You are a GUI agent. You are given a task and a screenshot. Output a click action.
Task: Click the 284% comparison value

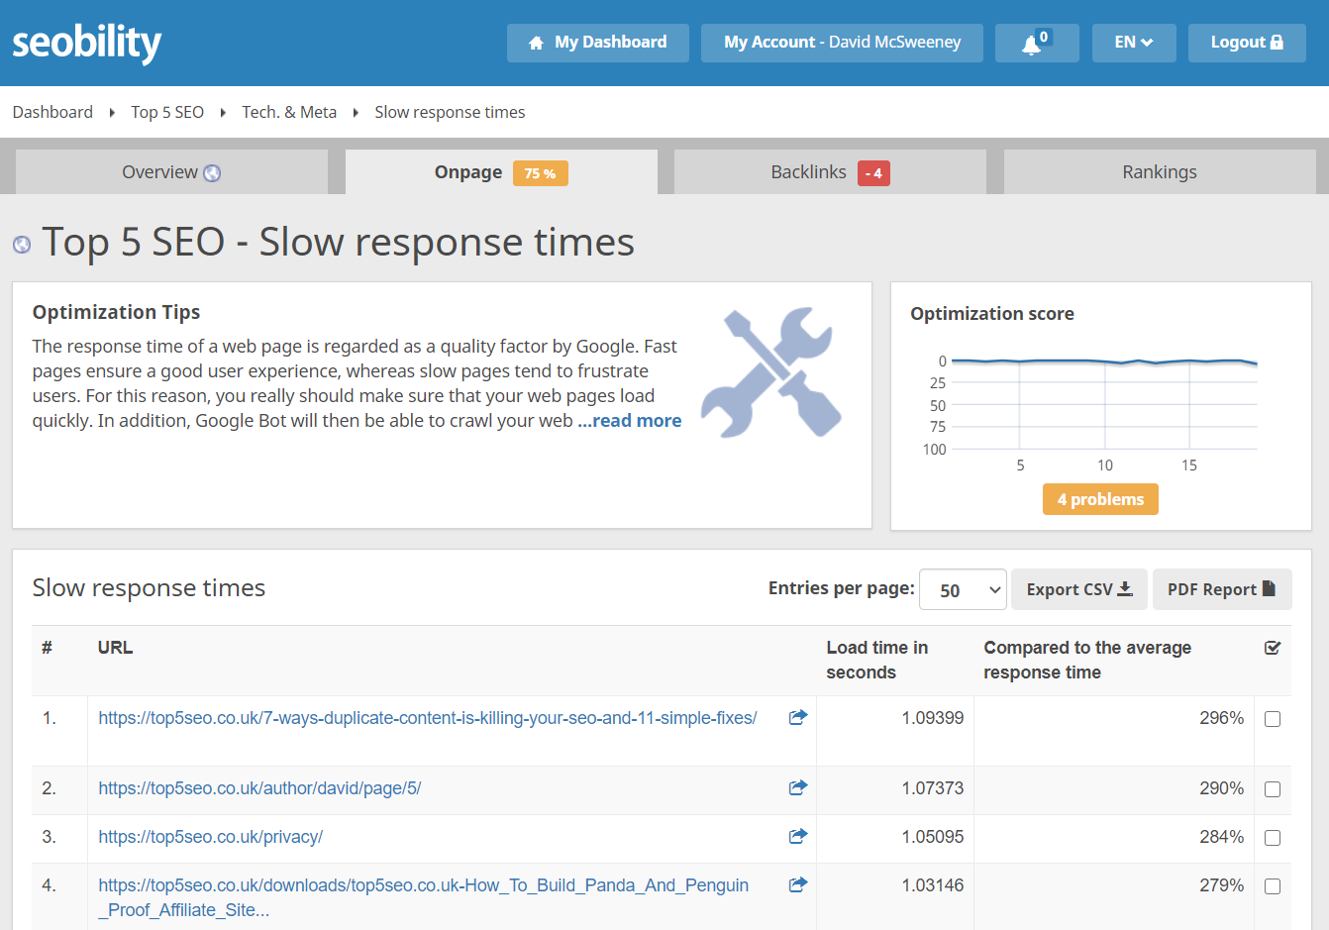click(1221, 837)
